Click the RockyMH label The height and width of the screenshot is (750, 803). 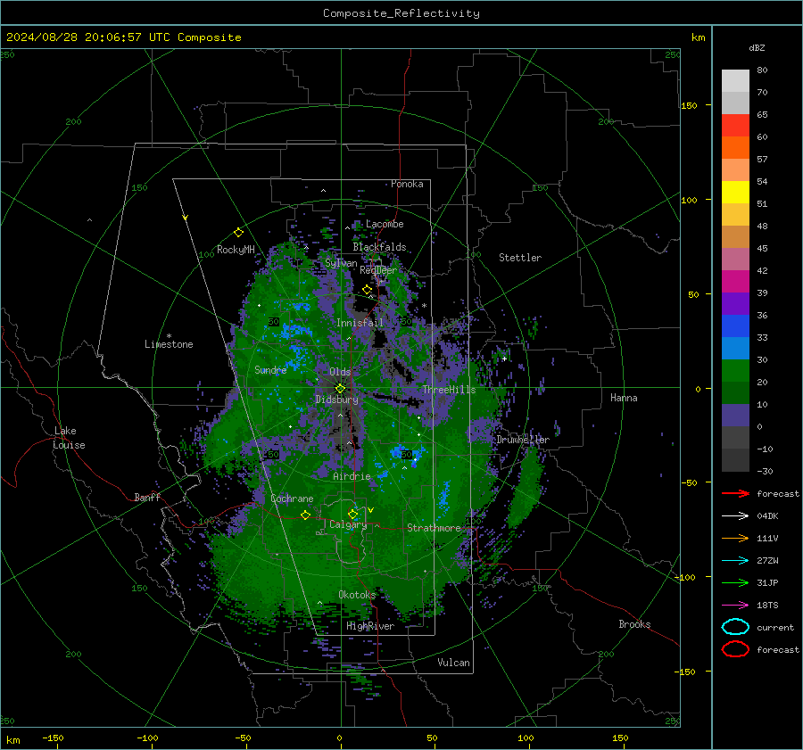tap(236, 250)
